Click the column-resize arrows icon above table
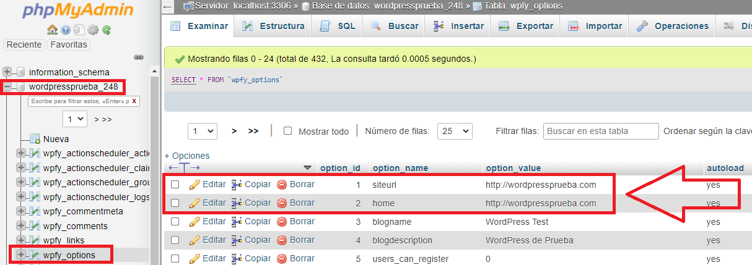 pyautogui.click(x=185, y=168)
